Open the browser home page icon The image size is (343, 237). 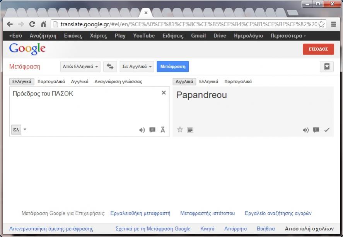(44, 24)
